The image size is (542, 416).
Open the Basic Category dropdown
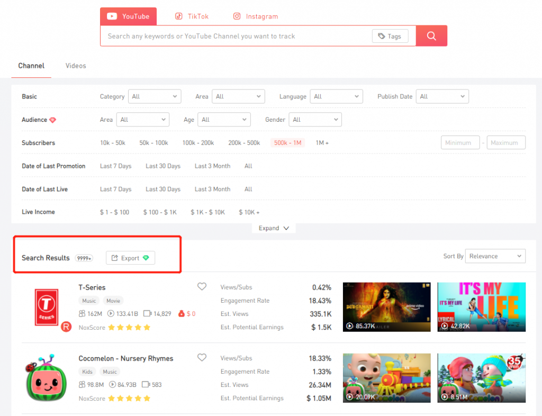(x=155, y=96)
